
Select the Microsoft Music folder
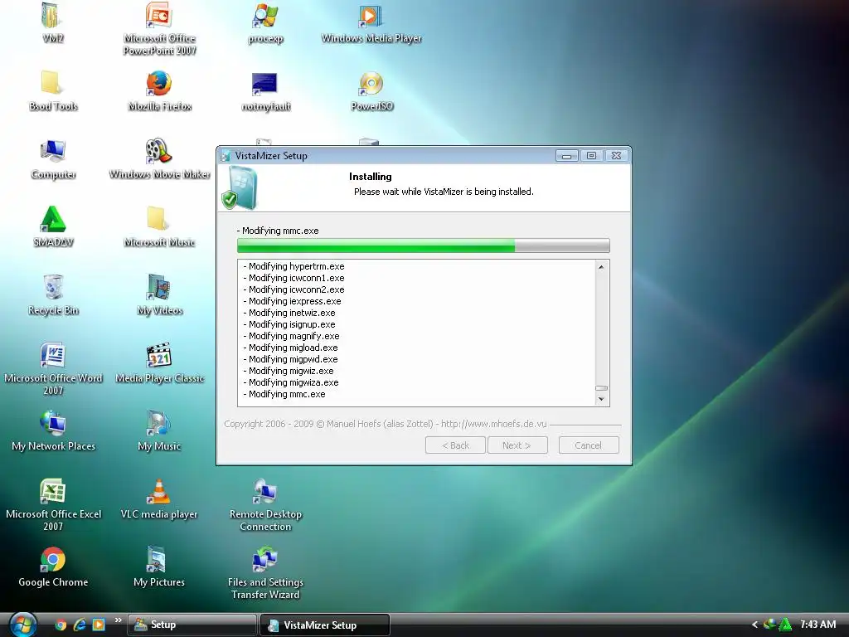[x=159, y=226]
